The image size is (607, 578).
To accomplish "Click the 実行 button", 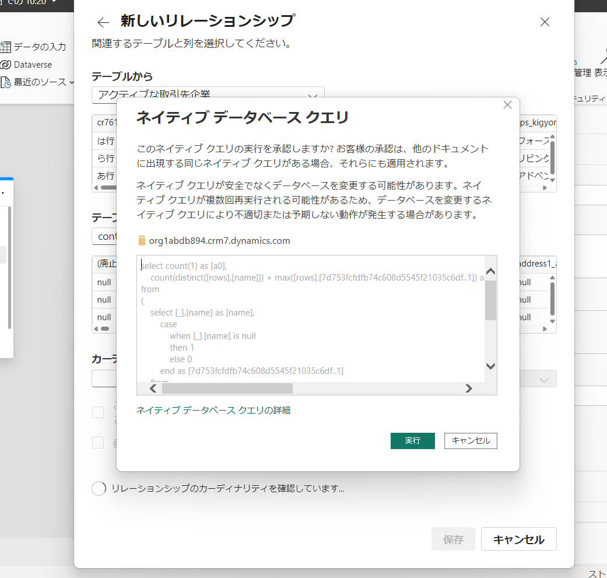I will (413, 440).
